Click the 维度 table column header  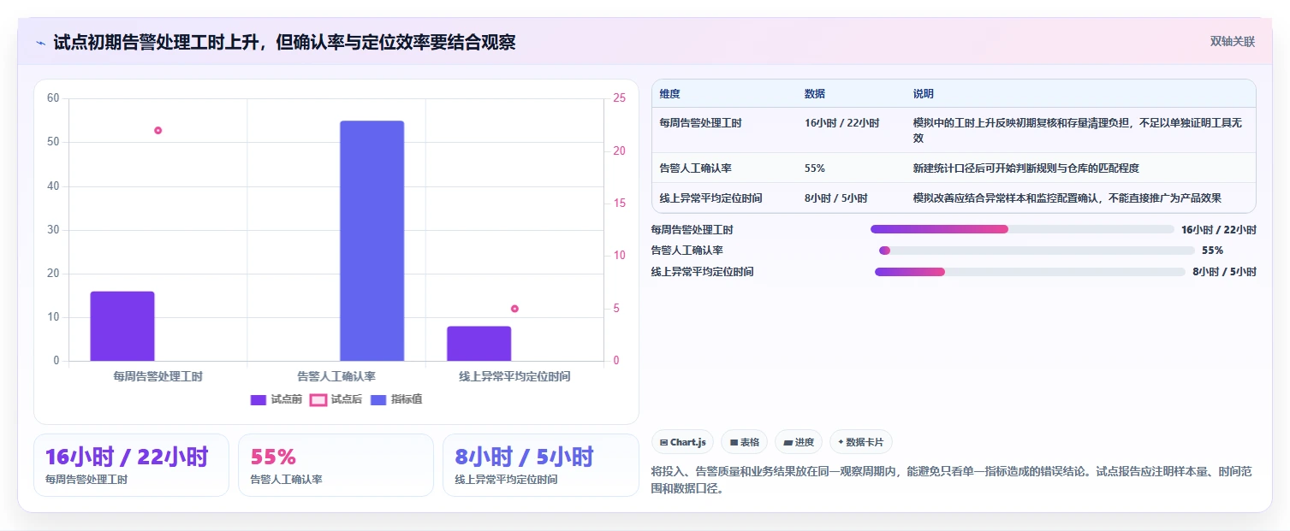pos(670,94)
